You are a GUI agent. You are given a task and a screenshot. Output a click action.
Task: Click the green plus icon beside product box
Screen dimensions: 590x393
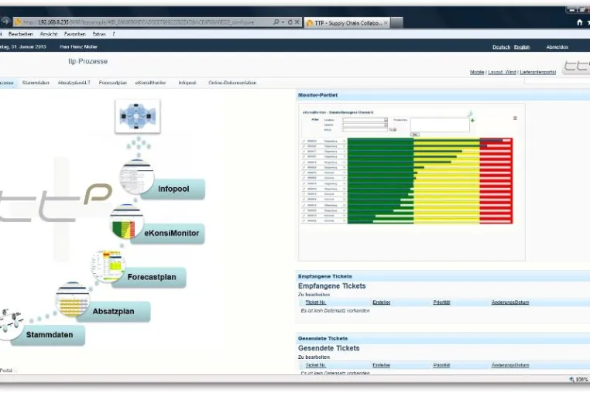click(x=472, y=121)
